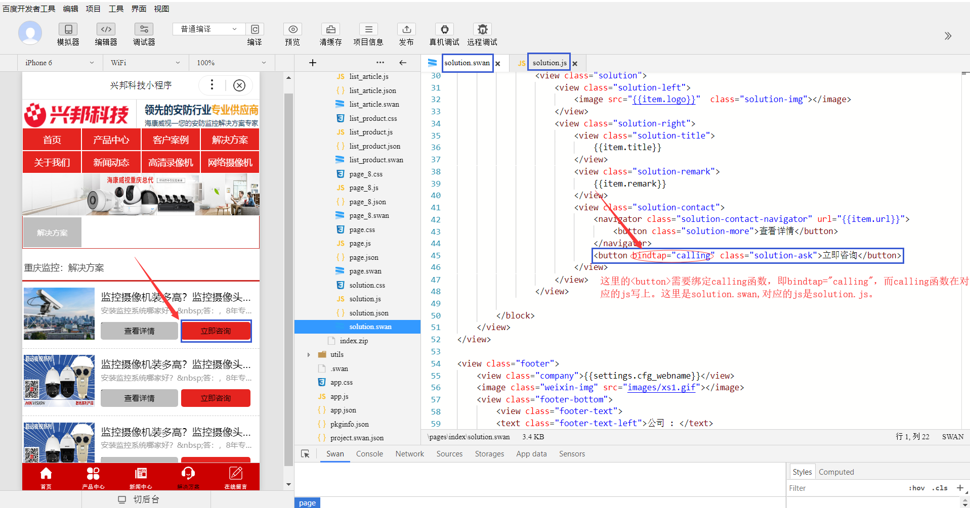Start 真机调试 real device debugging
Viewport: 970px width, 508px height.
tap(444, 30)
